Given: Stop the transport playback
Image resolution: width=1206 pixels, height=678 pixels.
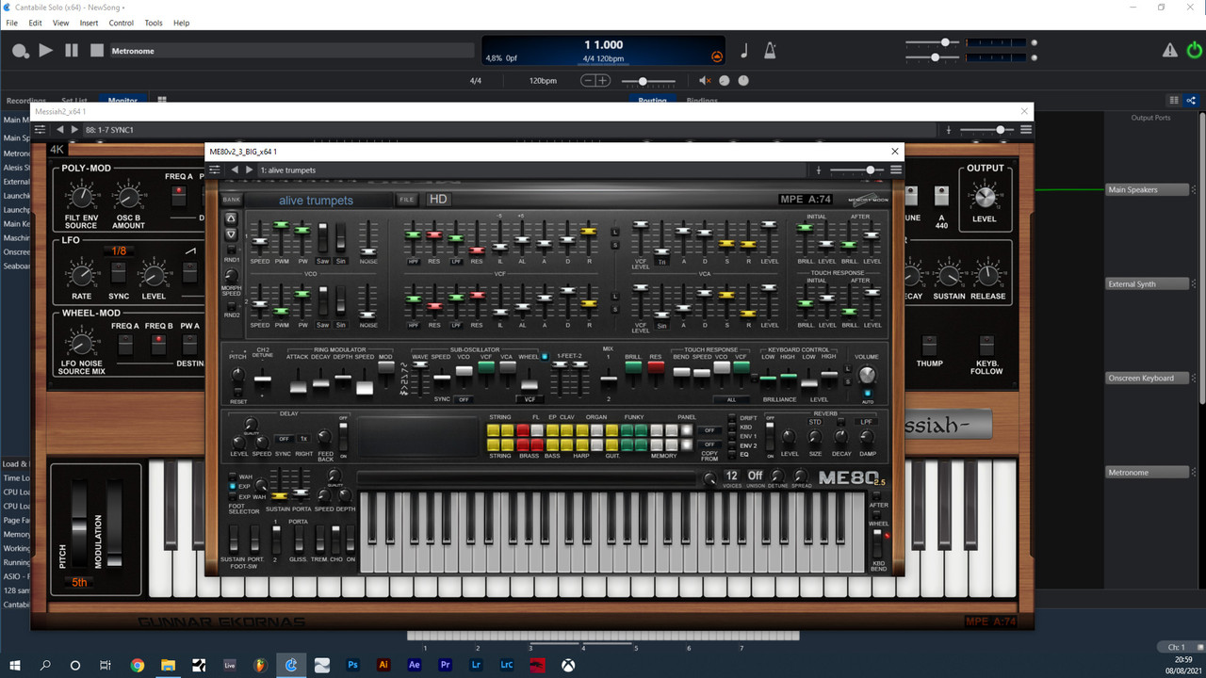Looking at the screenshot, I should point(96,51).
